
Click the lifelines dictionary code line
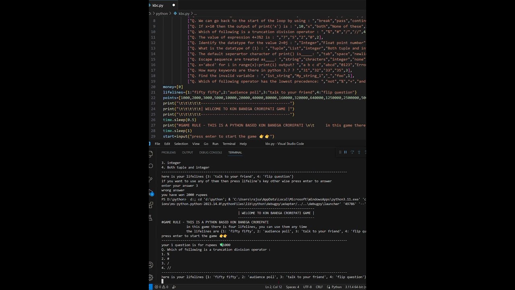click(x=260, y=92)
